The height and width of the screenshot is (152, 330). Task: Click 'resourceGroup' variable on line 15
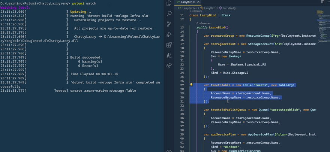[x=222, y=36]
